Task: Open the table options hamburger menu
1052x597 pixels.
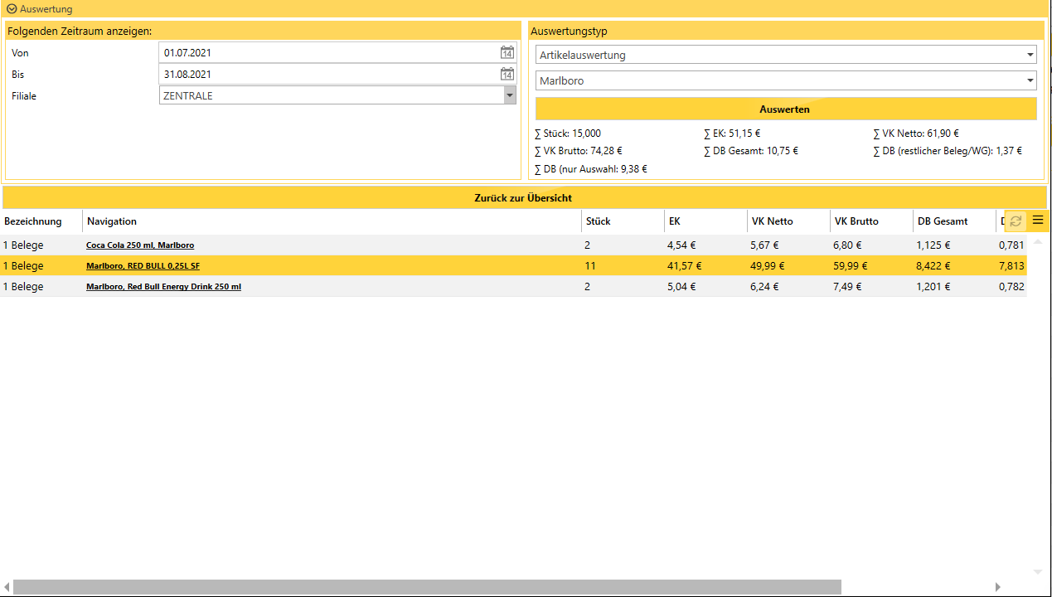Action: (1038, 221)
